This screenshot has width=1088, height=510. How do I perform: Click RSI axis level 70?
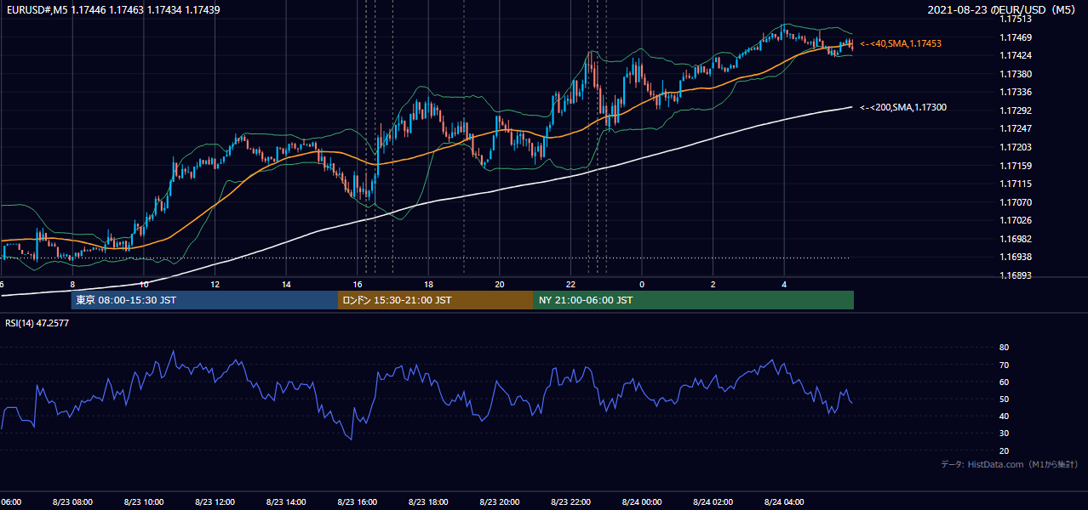click(1004, 365)
